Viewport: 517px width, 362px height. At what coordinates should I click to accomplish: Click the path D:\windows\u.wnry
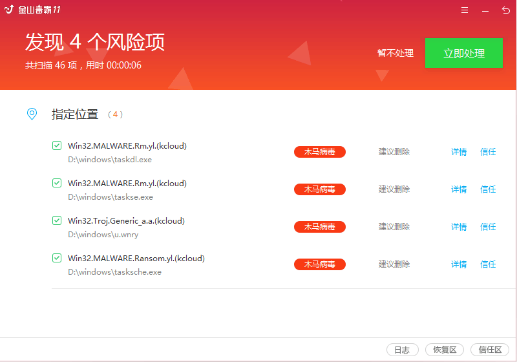tap(103, 235)
